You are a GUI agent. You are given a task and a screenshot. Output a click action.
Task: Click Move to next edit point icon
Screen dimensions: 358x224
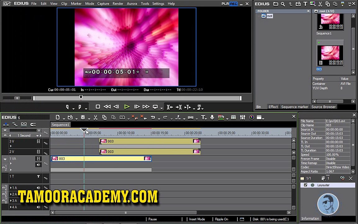[179, 107]
